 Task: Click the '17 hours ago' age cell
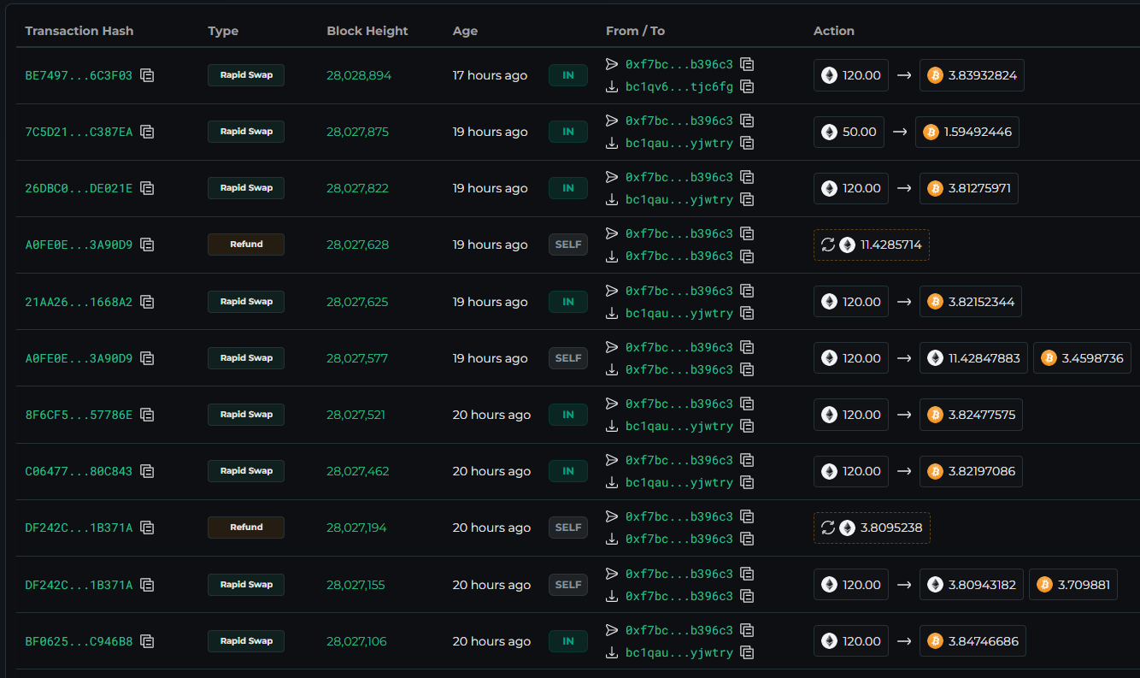490,75
